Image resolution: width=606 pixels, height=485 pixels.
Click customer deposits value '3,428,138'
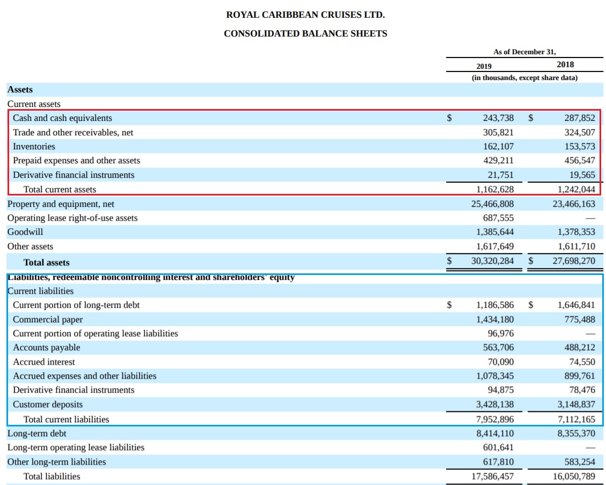tap(495, 404)
